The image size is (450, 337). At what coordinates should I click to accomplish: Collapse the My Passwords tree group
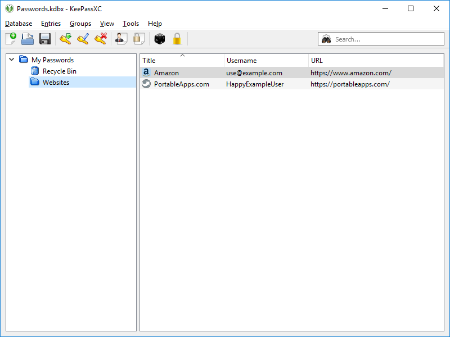(11, 60)
